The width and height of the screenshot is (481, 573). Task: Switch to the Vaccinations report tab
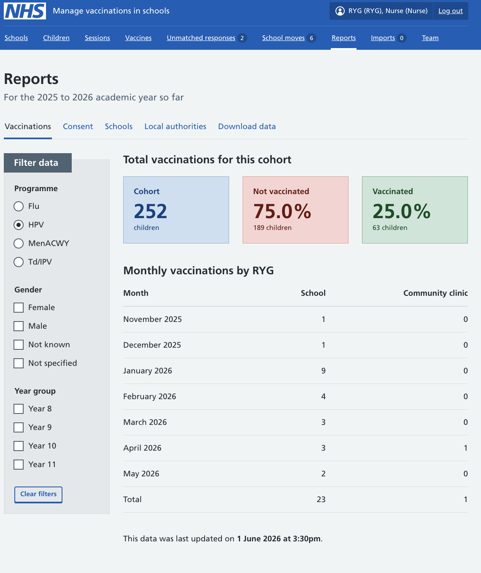pos(28,127)
